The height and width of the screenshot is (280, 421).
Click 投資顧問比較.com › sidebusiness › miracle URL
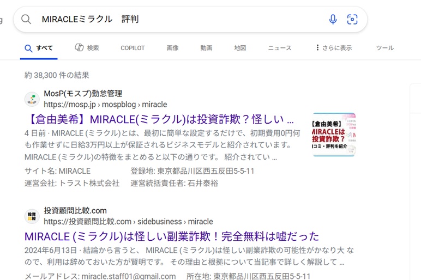(x=128, y=222)
